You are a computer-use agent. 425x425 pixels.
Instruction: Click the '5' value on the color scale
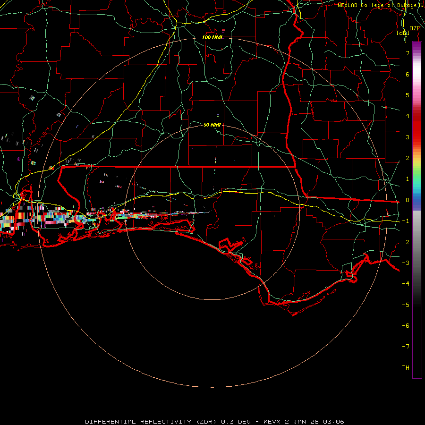point(408,95)
